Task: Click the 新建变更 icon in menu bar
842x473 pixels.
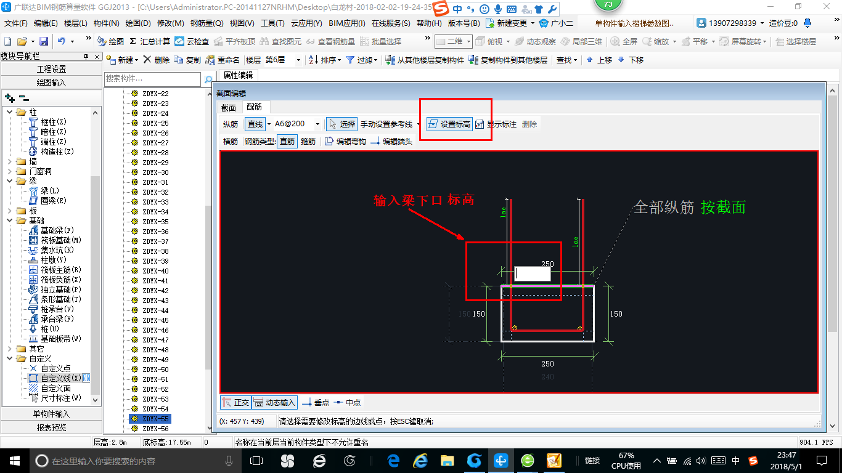Action: [x=489, y=23]
